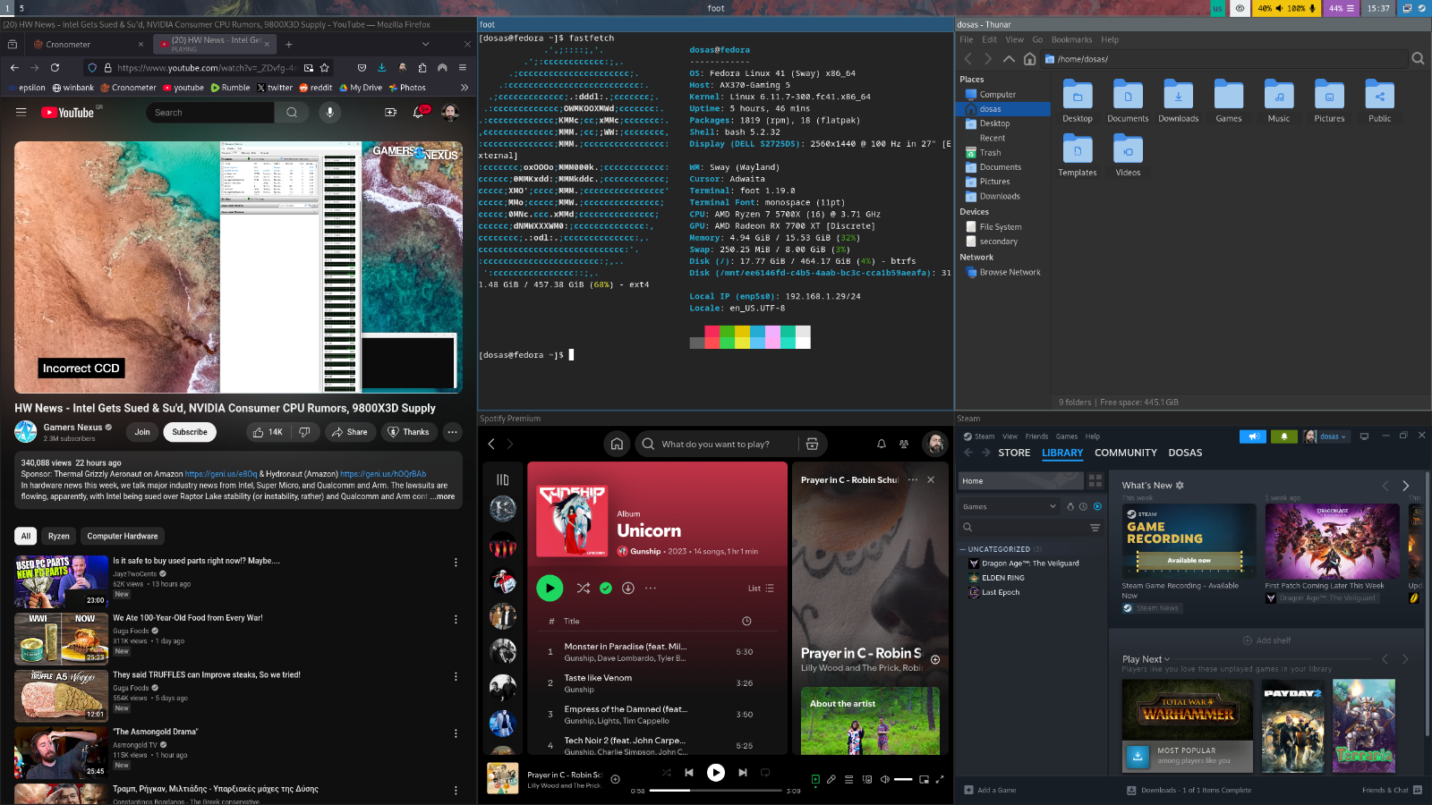Toggle the Unicorn album saved checkmark
The image size is (1432, 805).
606,588
